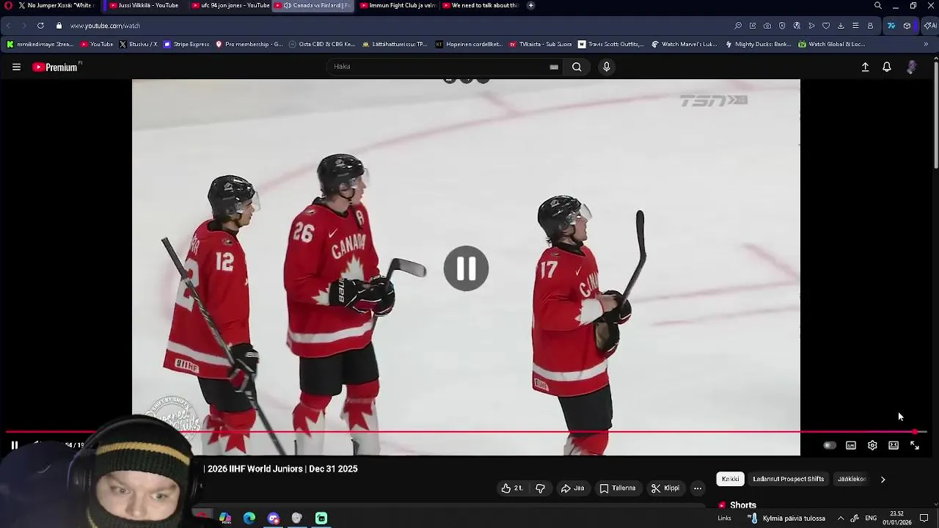Screen dimensions: 939x528
Task: Click the browser tab search magnifier
Action: tap(877, 5)
